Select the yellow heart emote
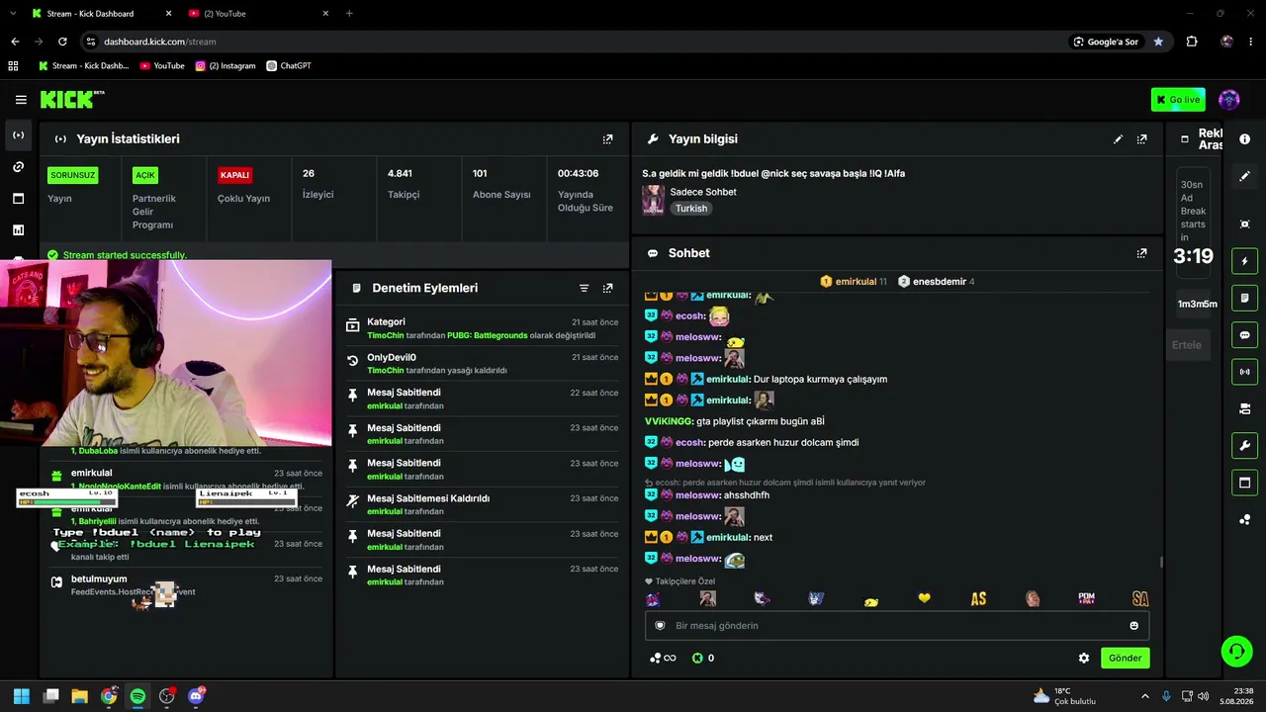This screenshot has height=712, width=1266. (x=925, y=599)
